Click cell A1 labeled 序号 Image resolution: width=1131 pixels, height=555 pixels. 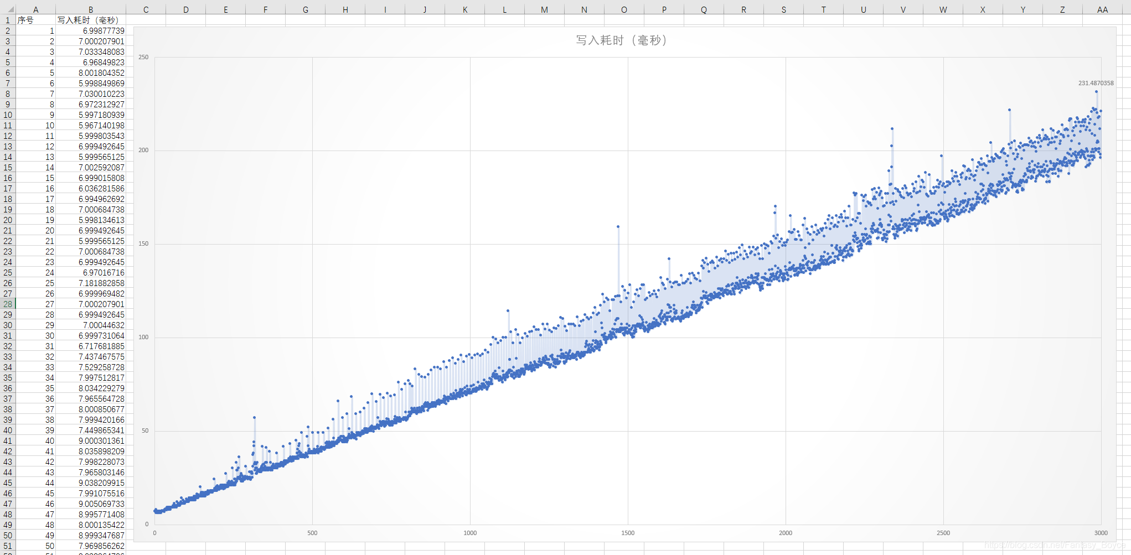coord(35,20)
